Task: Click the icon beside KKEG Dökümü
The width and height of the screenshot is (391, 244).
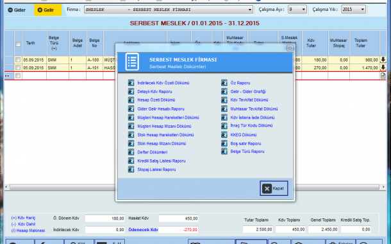Action: (224, 135)
